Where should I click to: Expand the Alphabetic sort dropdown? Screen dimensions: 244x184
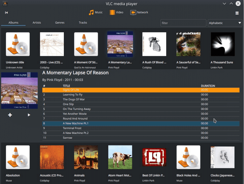click(x=225, y=23)
